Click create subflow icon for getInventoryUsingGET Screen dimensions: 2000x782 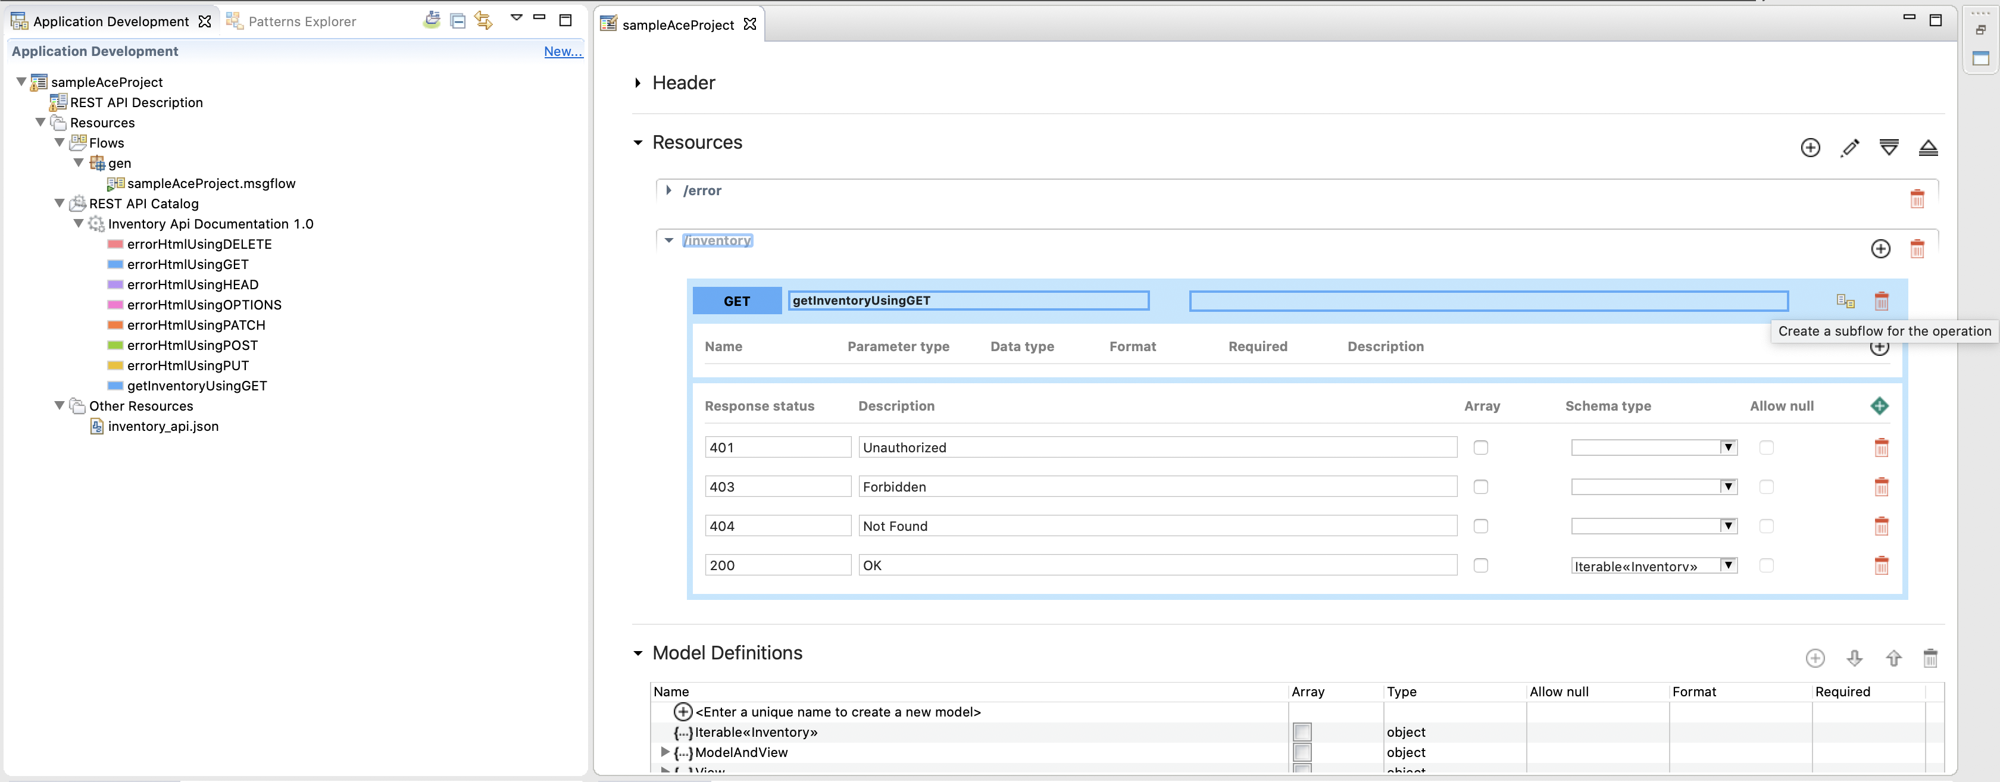point(1845,301)
